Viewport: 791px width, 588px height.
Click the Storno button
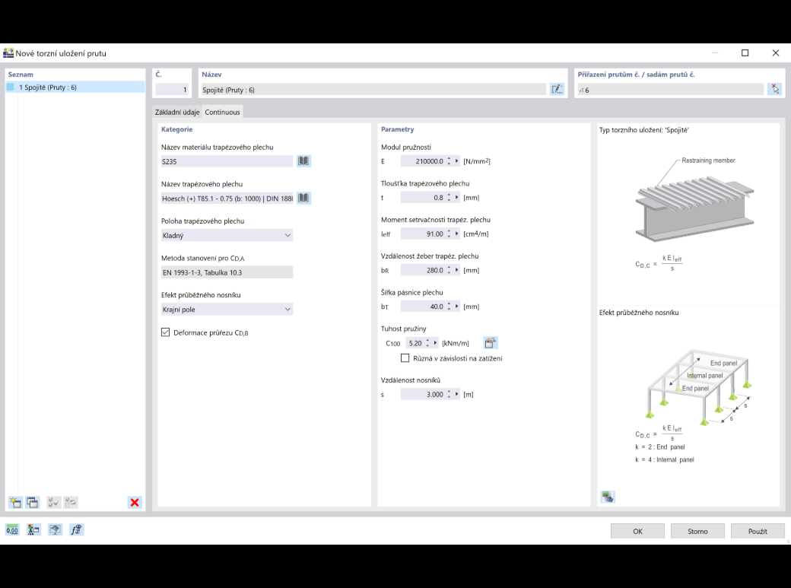pos(697,531)
